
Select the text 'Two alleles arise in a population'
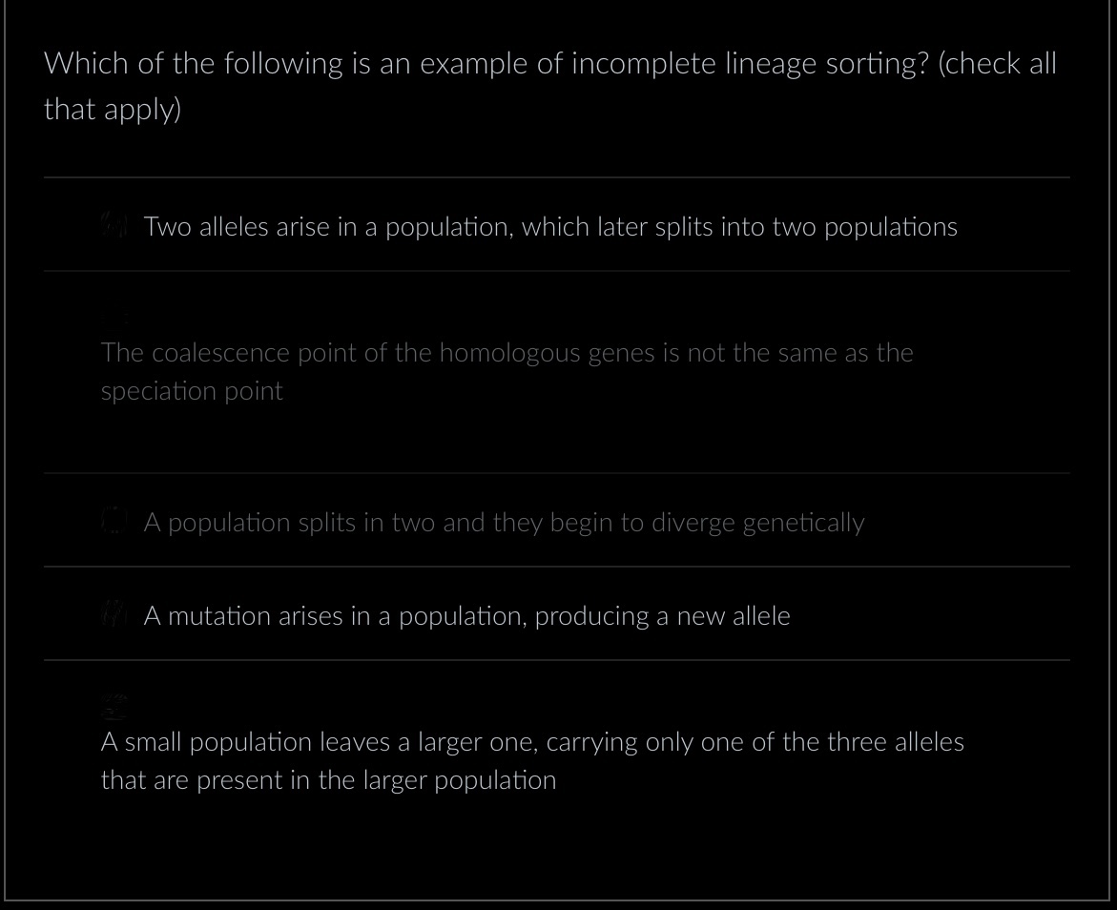[x=550, y=226]
